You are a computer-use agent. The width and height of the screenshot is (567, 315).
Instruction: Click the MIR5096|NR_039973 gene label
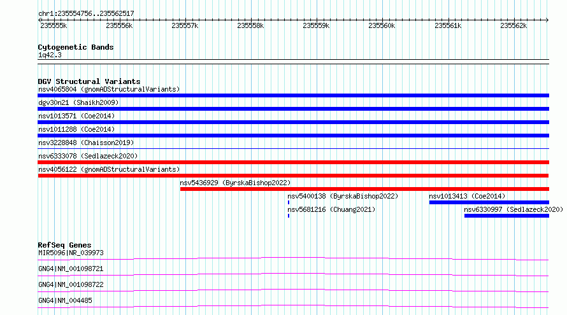(71, 253)
